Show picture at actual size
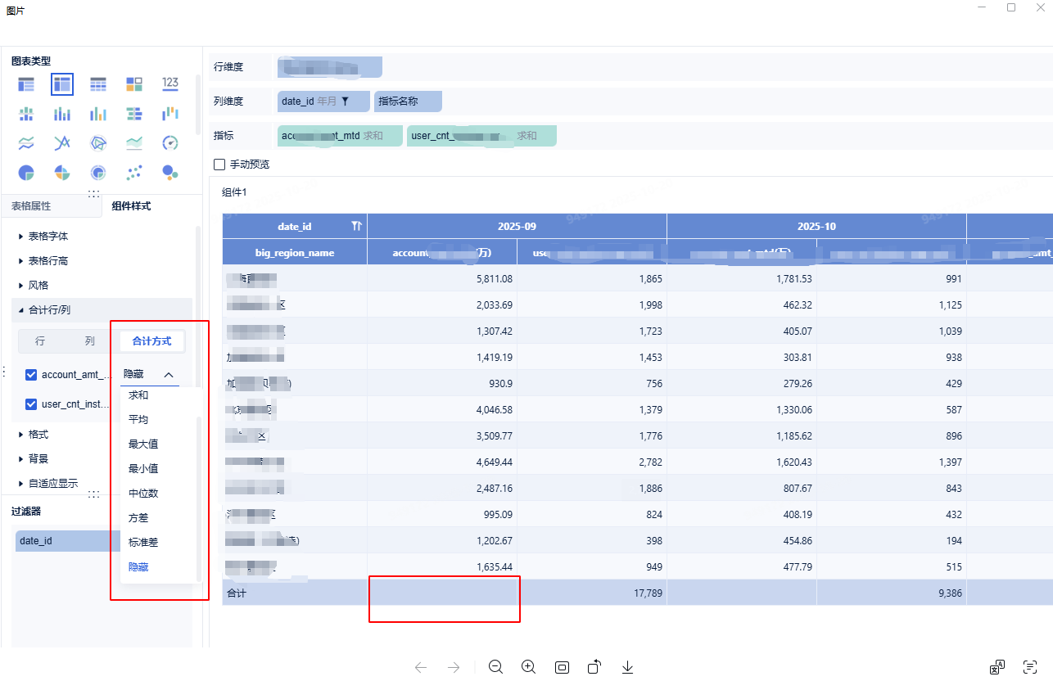 click(562, 667)
